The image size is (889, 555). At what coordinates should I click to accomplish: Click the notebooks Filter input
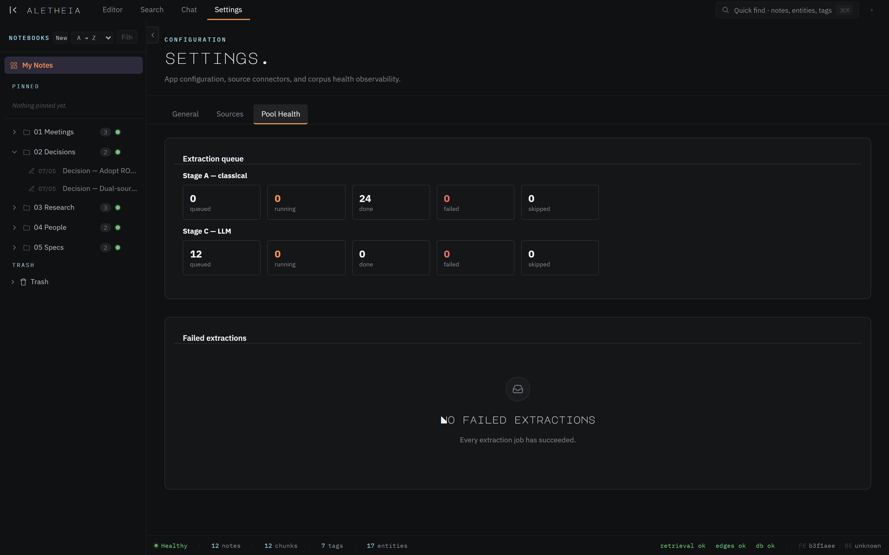pos(127,37)
